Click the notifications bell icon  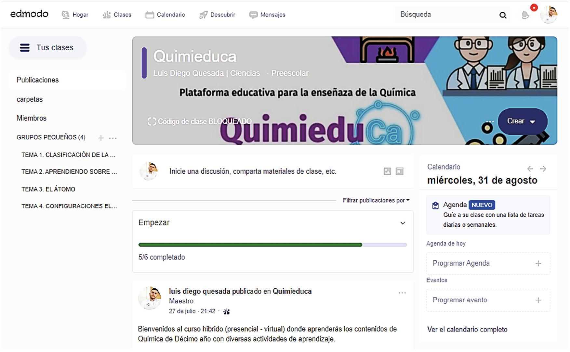click(x=525, y=15)
